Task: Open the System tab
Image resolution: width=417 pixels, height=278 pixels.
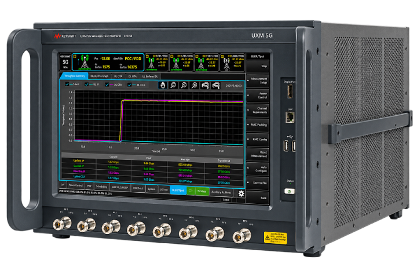Action: click(x=152, y=189)
